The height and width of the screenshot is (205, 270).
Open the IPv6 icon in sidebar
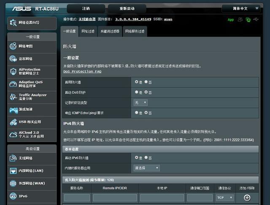[x=13, y=196]
